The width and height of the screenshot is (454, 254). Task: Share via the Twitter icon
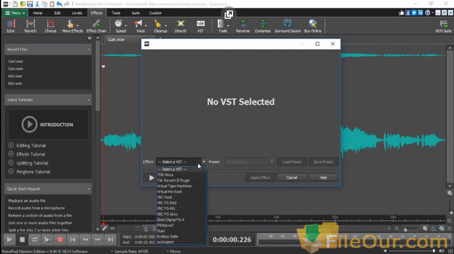pyautogui.click(x=414, y=13)
